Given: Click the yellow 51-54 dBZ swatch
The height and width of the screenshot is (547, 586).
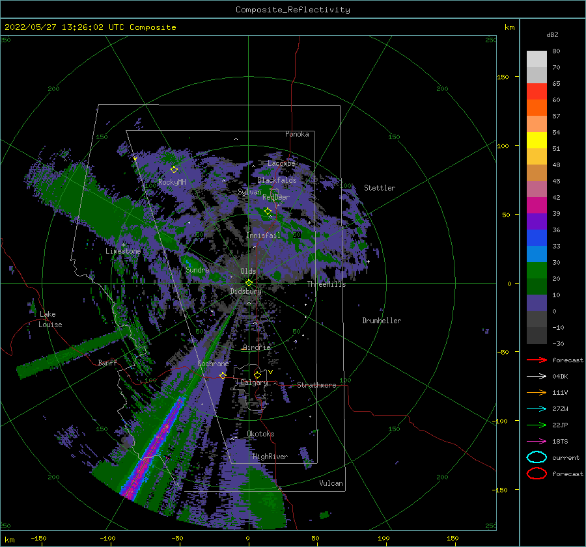Looking at the screenshot, I should click(537, 140).
